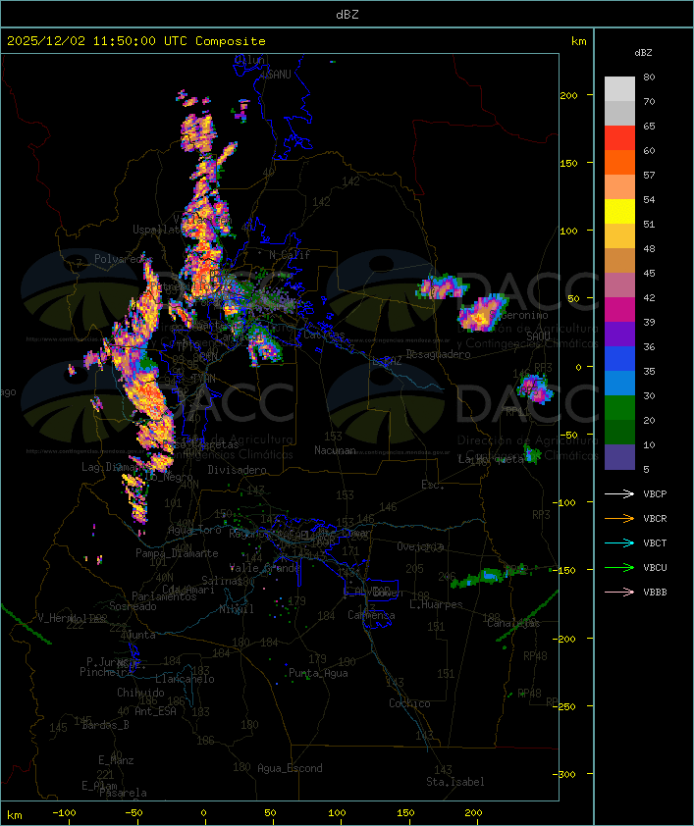Click the 200 tick on right axis
The image size is (694, 826).
point(569,95)
